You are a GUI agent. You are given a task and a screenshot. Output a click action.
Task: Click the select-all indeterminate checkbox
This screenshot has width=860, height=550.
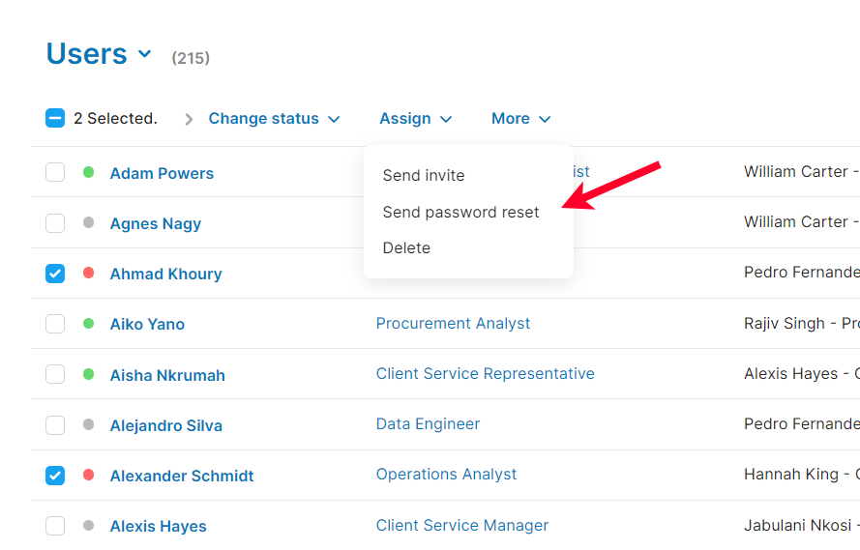tap(55, 119)
